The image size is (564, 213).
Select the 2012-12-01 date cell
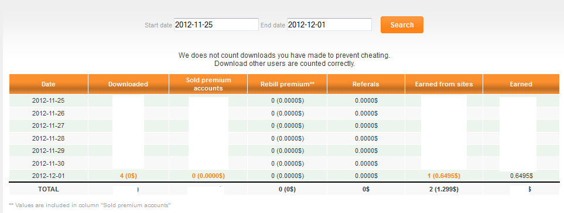(x=48, y=176)
